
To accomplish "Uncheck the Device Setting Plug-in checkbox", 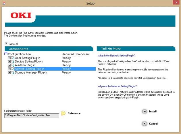I will [x=9, y=62].
